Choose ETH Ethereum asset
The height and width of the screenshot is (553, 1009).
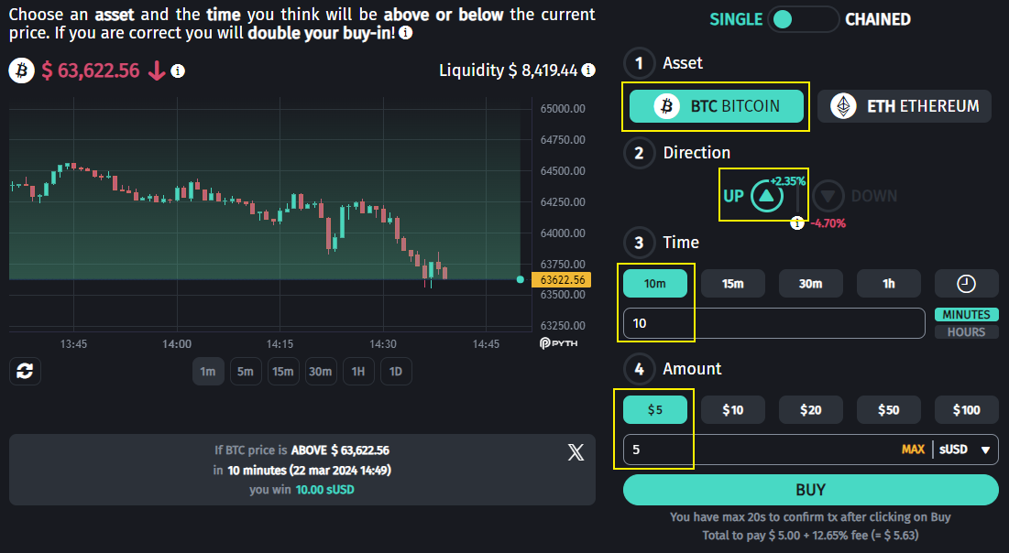[905, 106]
